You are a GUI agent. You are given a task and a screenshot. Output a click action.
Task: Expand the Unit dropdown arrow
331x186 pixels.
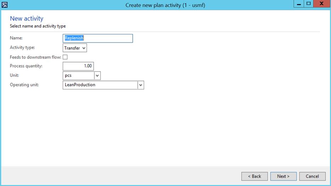pyautogui.click(x=97, y=75)
